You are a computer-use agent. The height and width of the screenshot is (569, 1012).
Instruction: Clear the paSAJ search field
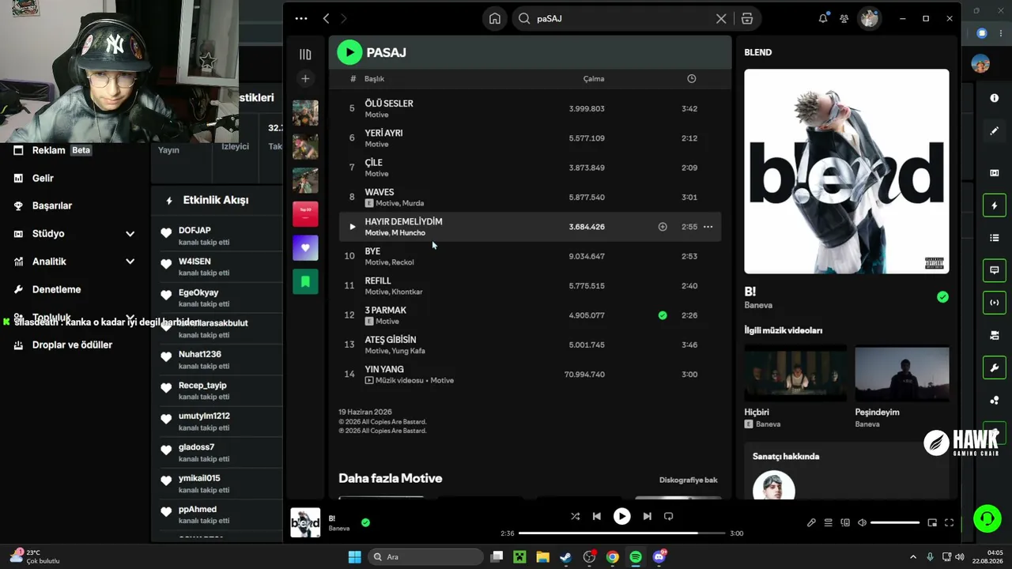(x=721, y=18)
